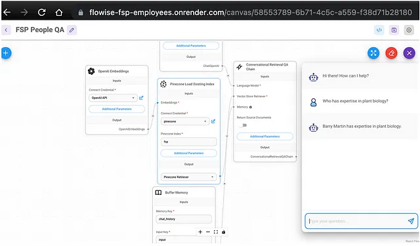Toggle Return Source Documents switch
This screenshot has width=420, height=246.
(x=243, y=125)
